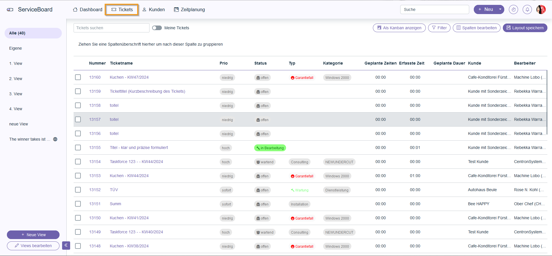Click the Tickets suchen input field
Image resolution: width=552 pixels, height=256 pixels.
[x=111, y=28]
